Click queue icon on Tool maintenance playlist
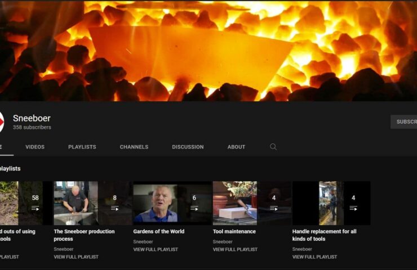This screenshot has height=270, width=417. click(x=274, y=209)
